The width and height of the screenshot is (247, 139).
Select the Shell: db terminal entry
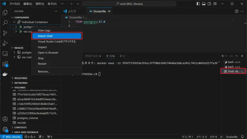234,71
